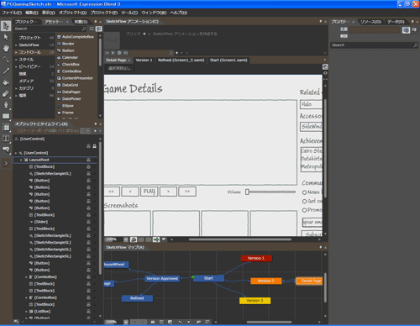The height and width of the screenshot is (326, 420).
Task: Toggle artboard snap to gridlines icon
Action: (x=149, y=239)
